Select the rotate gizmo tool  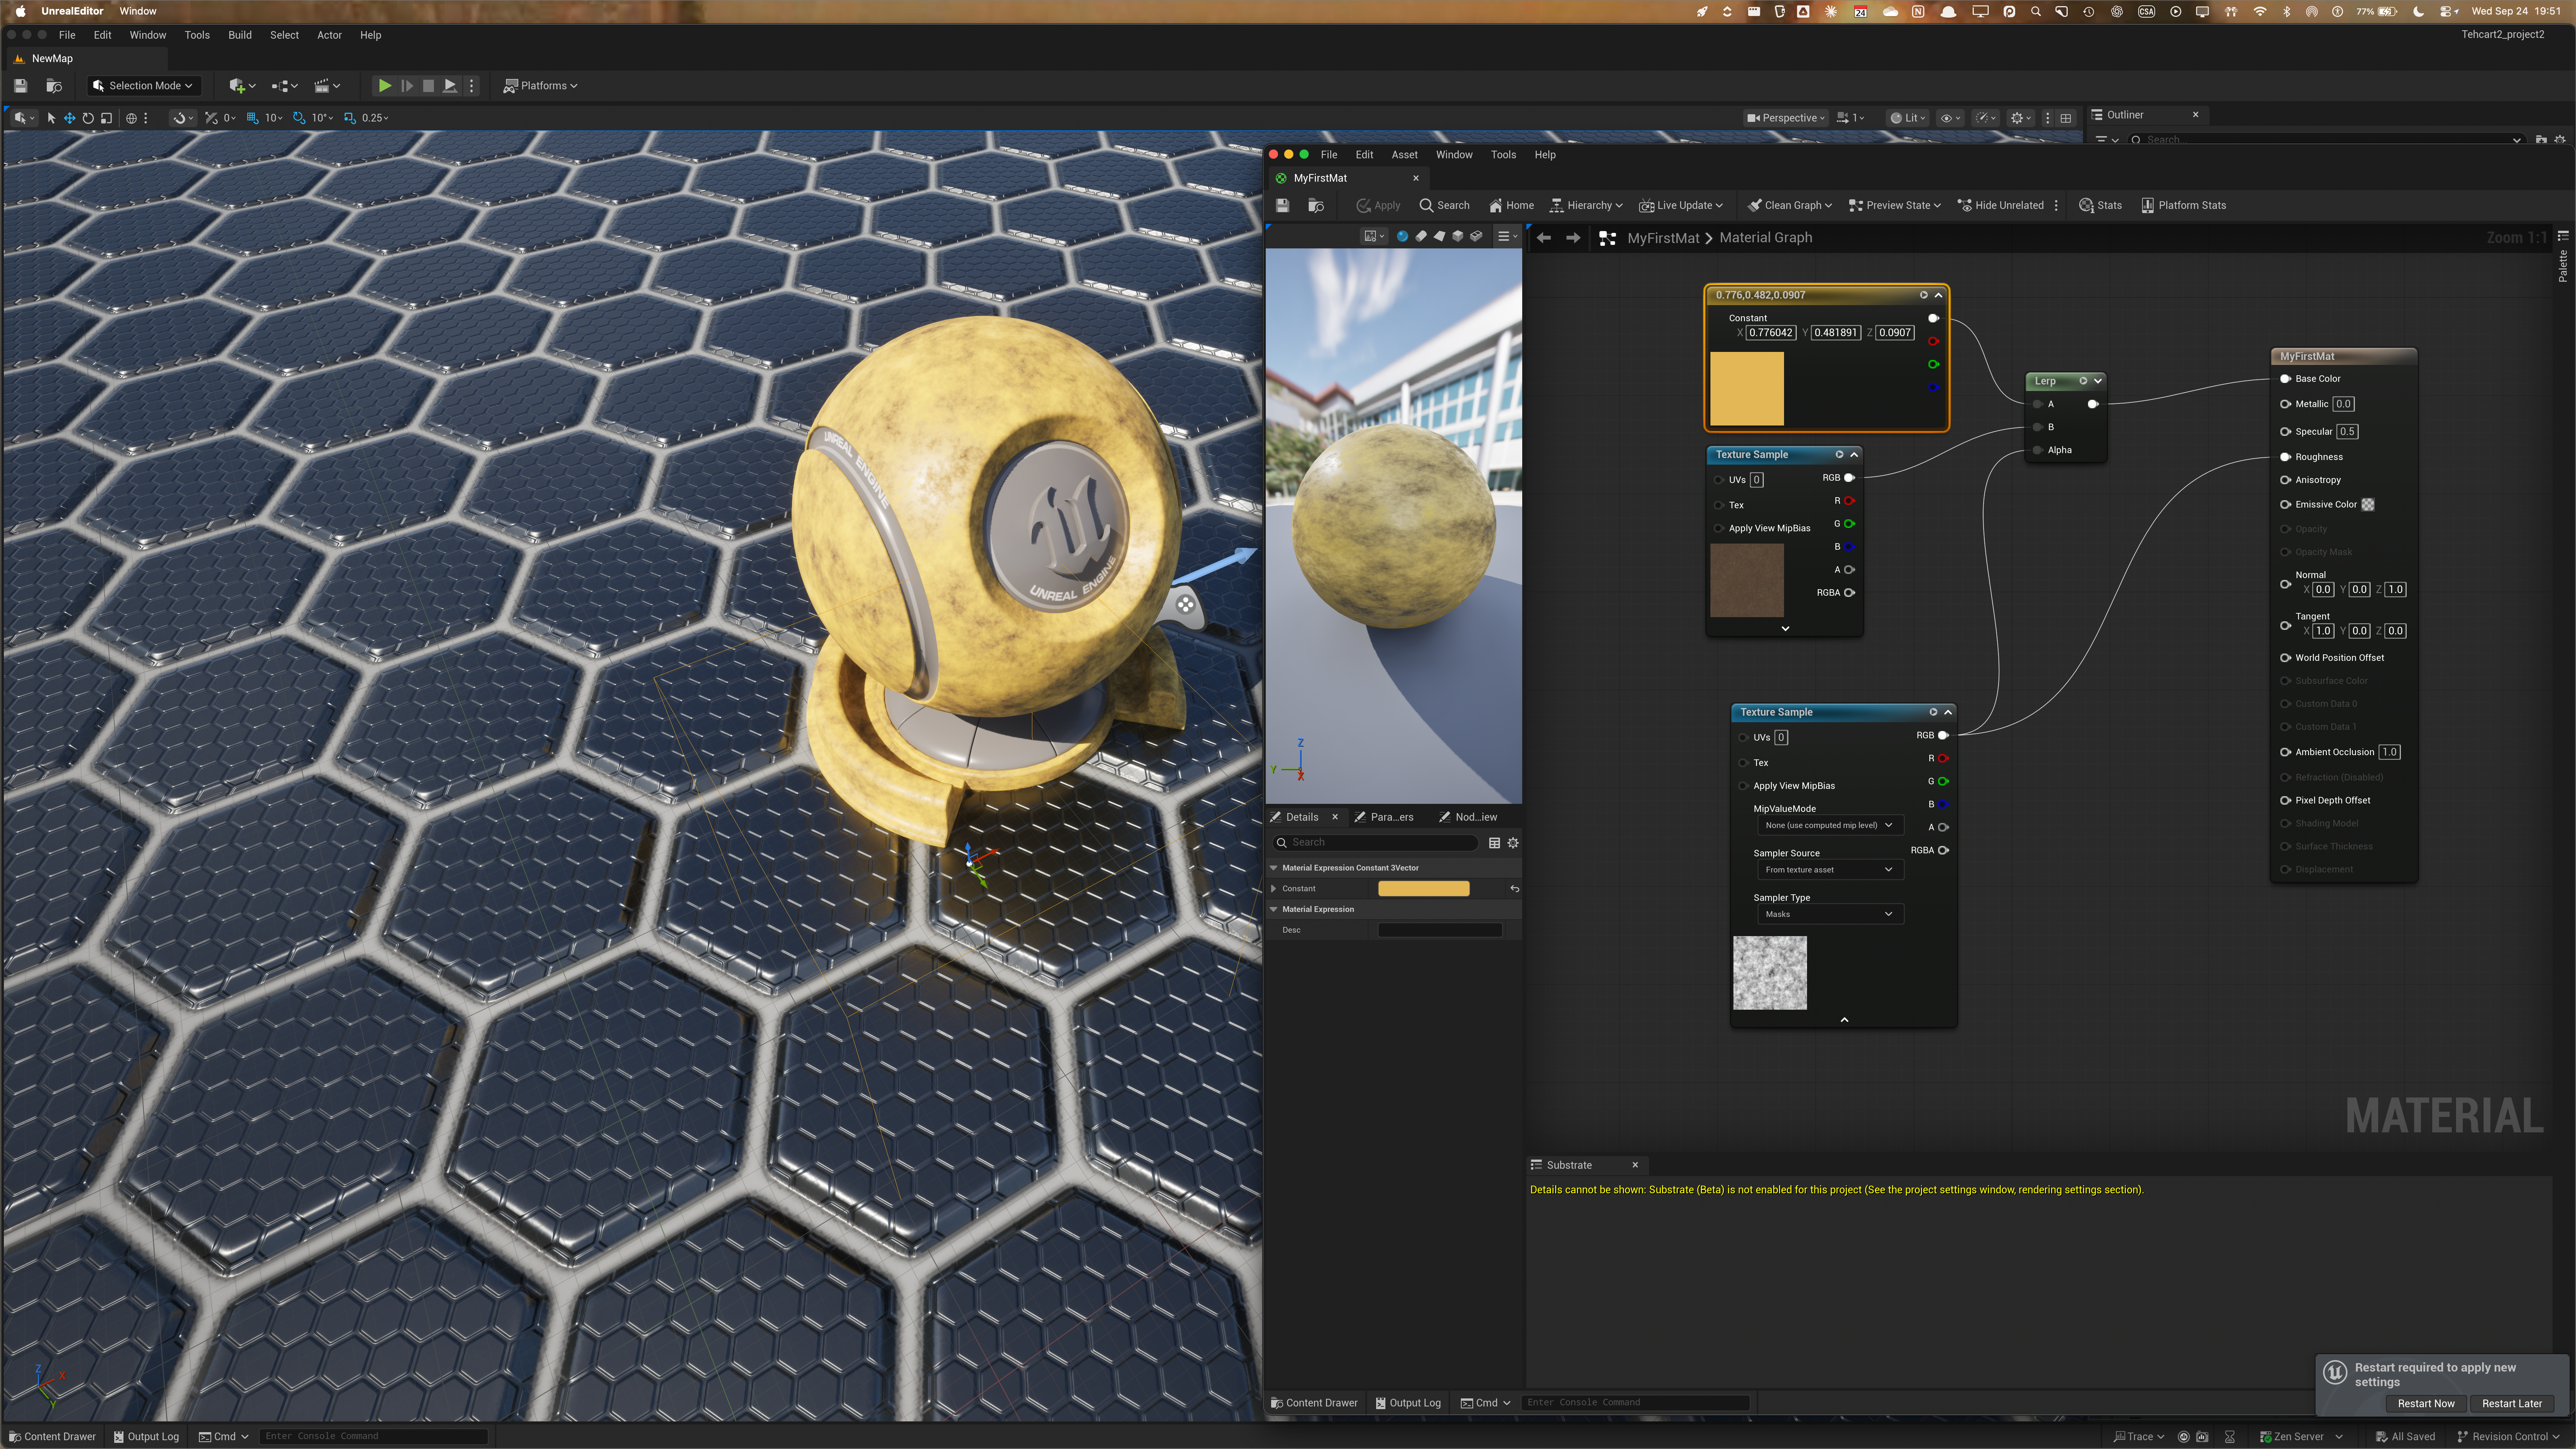(x=88, y=118)
